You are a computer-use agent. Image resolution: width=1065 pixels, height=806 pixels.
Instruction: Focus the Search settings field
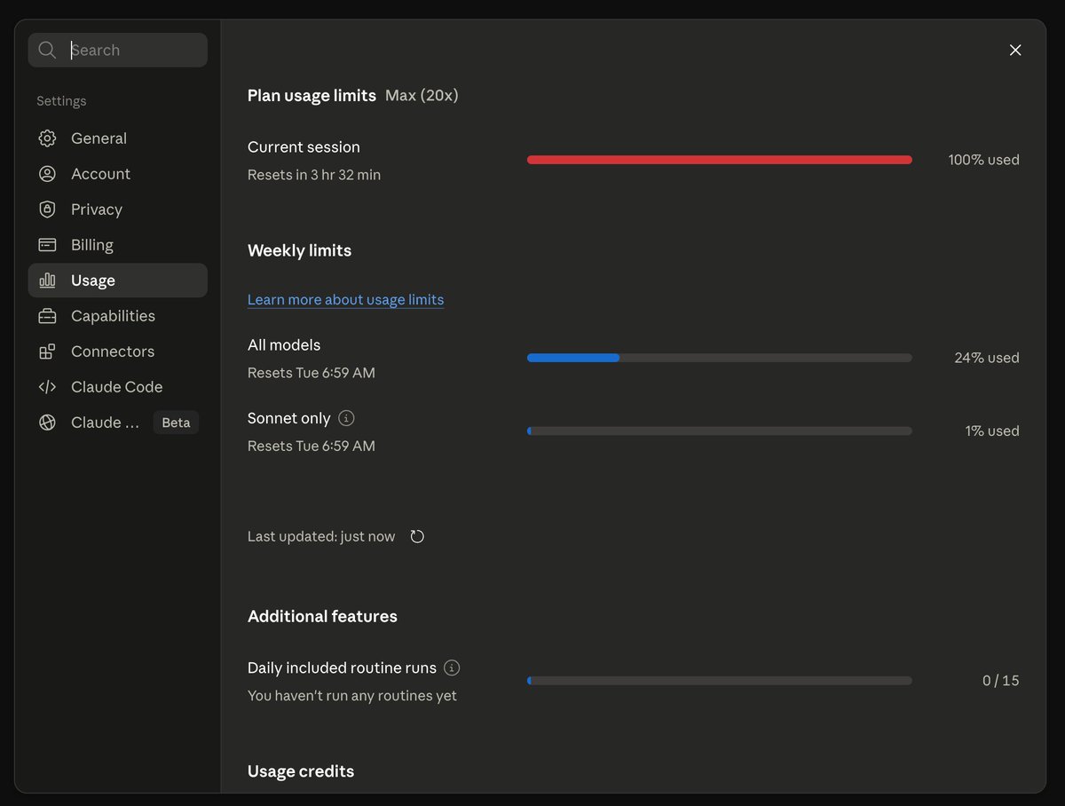[x=118, y=51]
